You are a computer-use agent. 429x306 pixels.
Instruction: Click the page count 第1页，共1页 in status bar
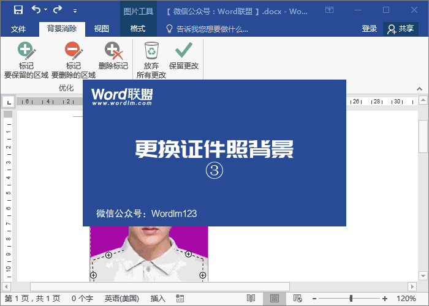point(32,299)
